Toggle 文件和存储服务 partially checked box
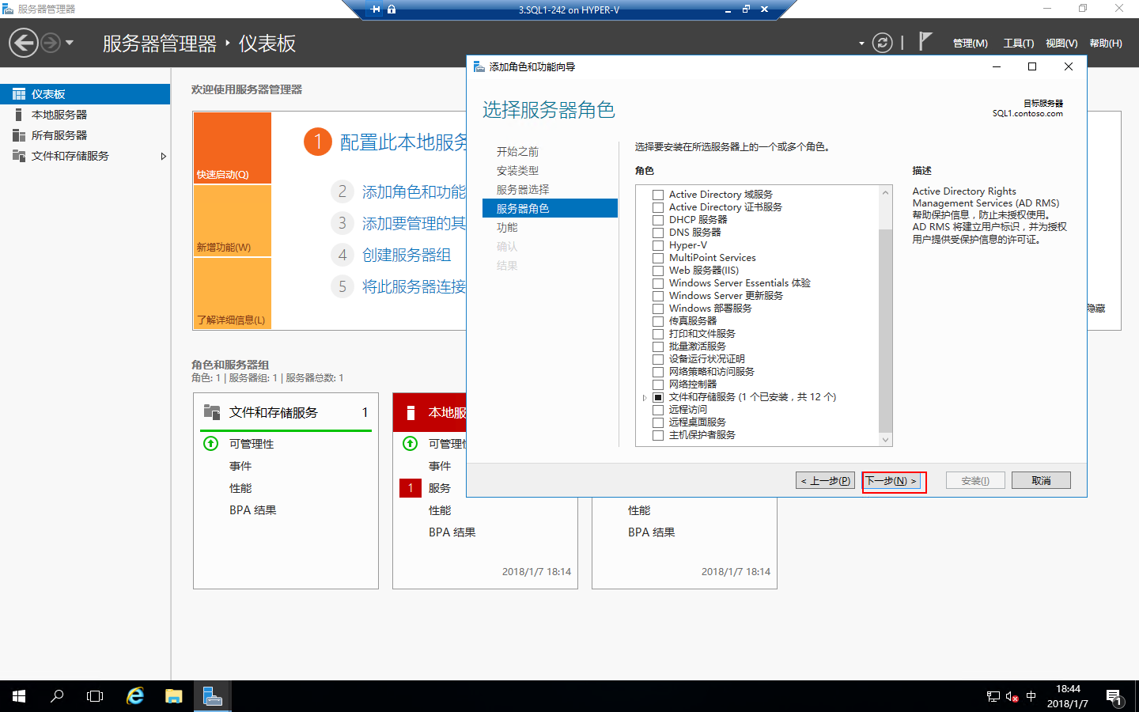Screen dimensions: 1139x712 (x=658, y=397)
